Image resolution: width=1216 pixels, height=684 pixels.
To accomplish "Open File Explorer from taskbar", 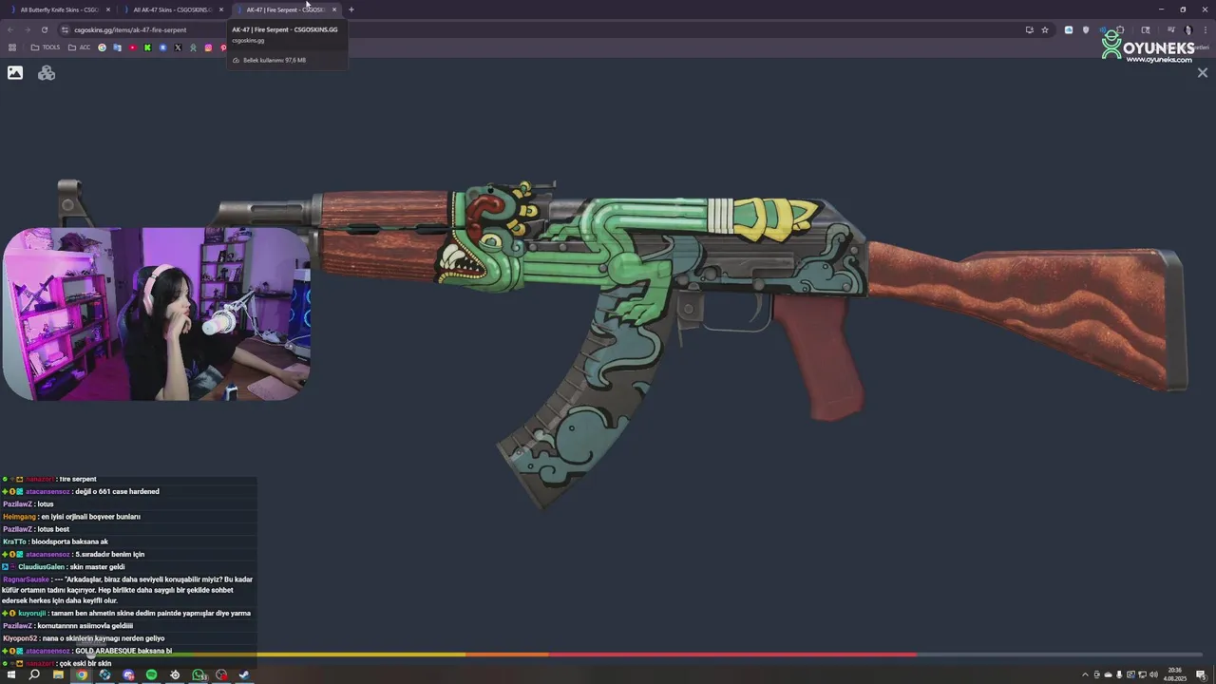I will point(58,674).
